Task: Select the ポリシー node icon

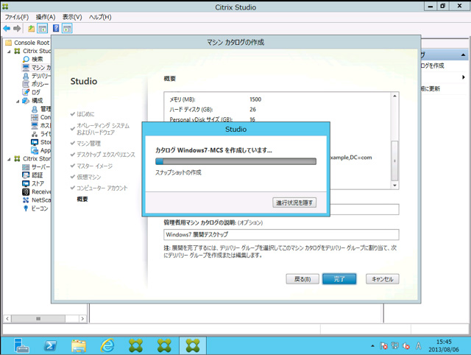Action: 26,84
